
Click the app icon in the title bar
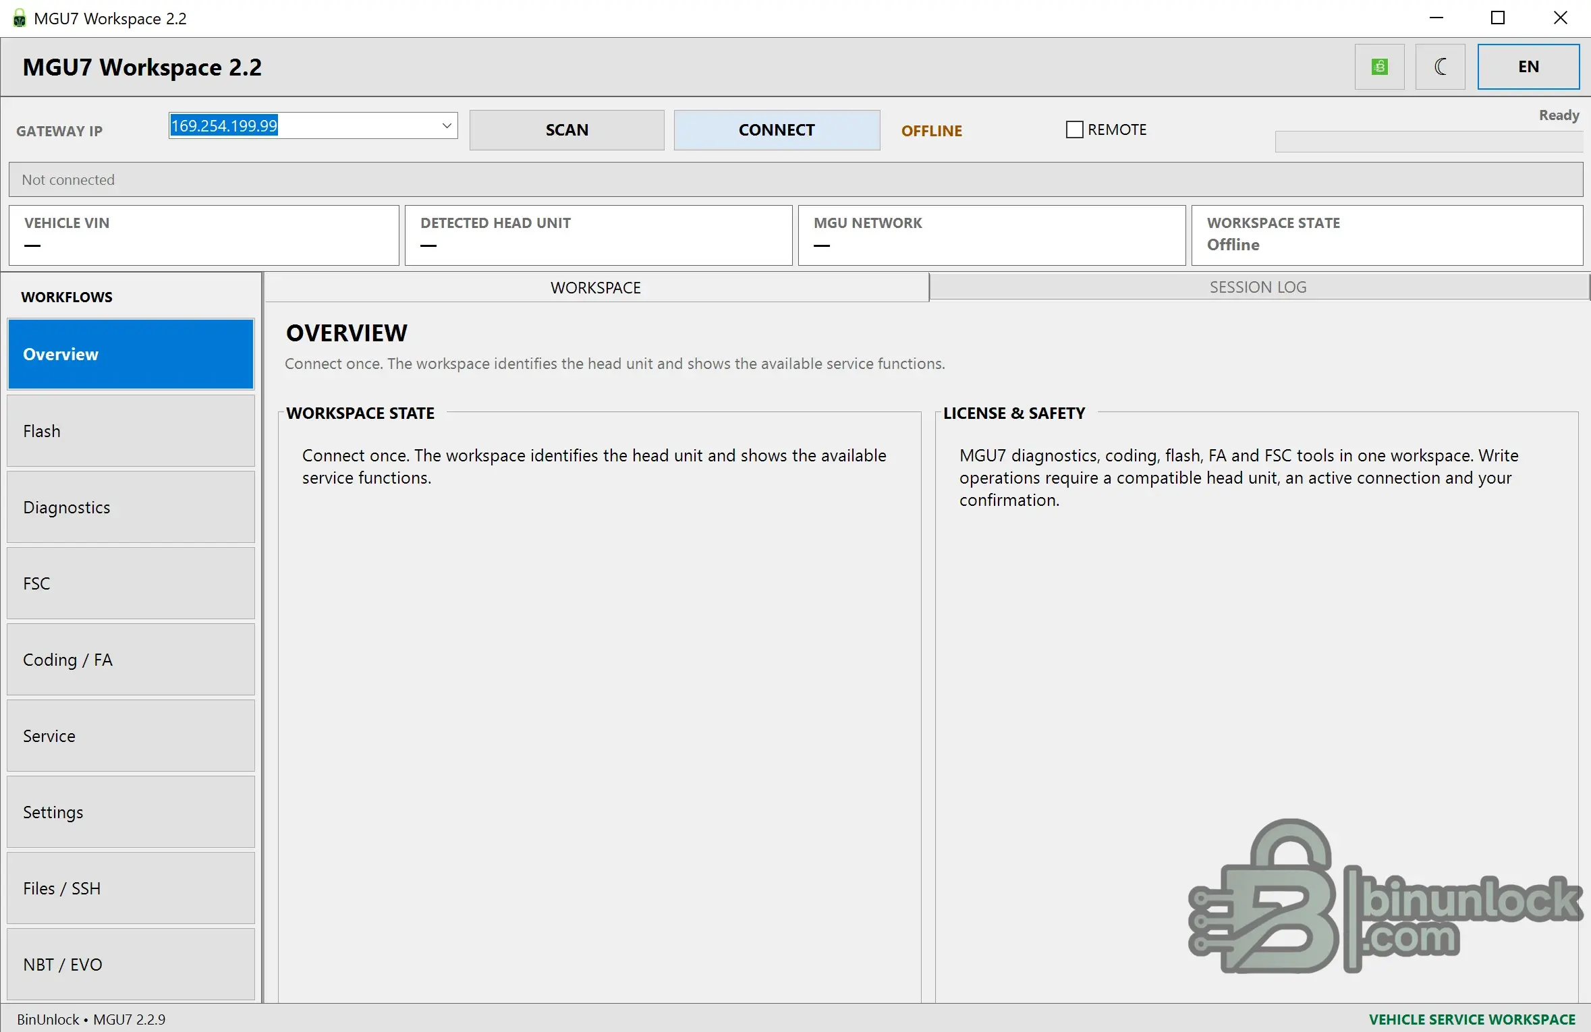[20, 18]
